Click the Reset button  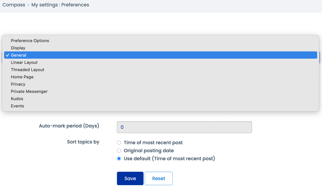[x=159, y=178]
